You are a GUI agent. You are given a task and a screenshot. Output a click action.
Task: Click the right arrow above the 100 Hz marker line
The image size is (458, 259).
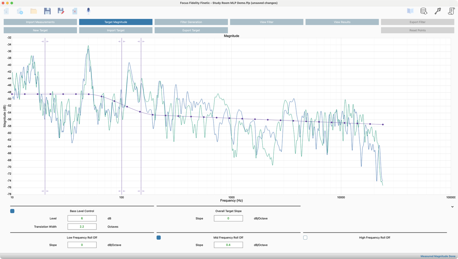tap(124, 42)
